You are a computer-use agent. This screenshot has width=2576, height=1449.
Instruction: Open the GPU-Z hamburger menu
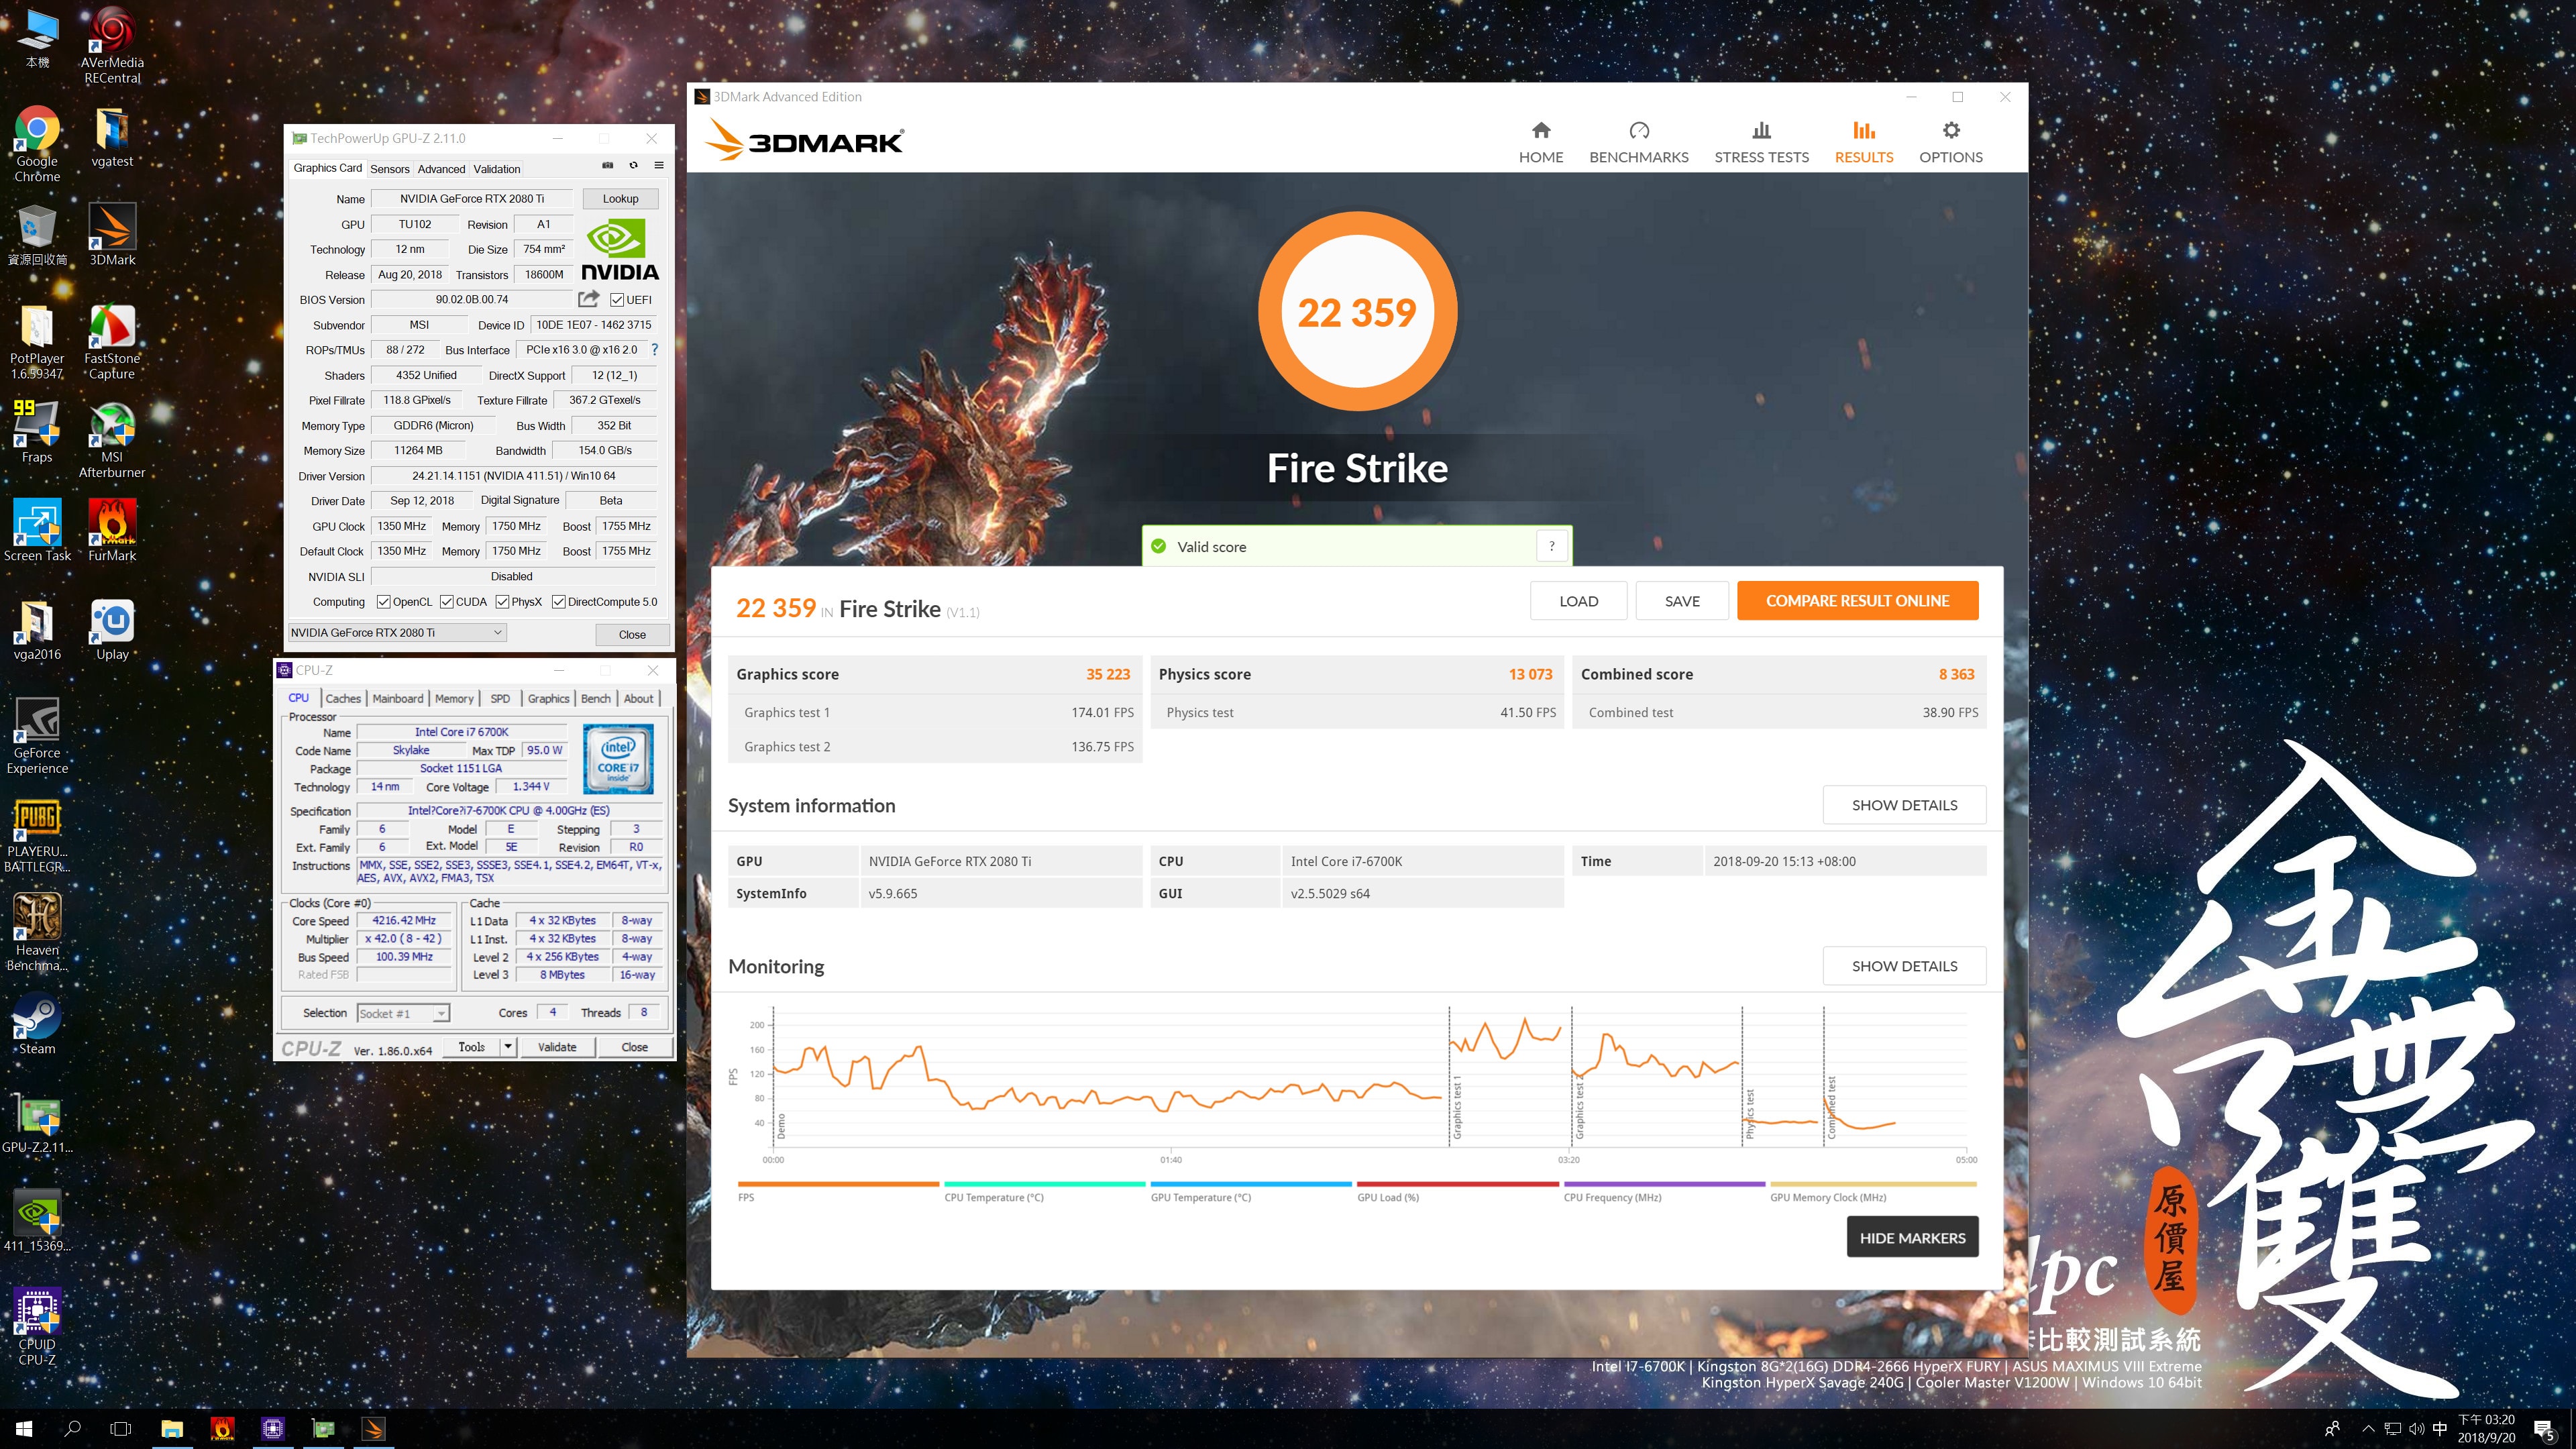tap(659, 165)
